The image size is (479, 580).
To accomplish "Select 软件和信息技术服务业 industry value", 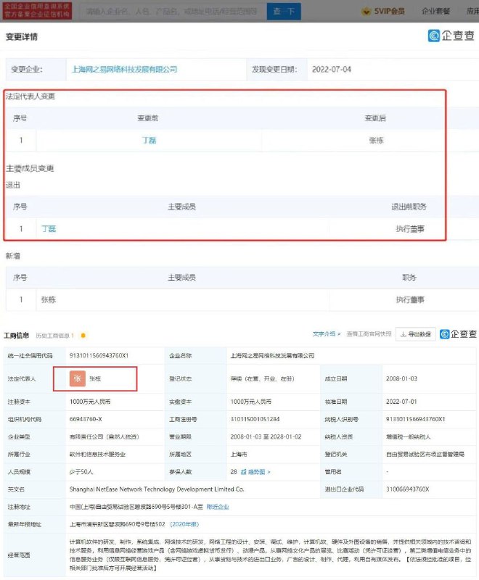I will (x=98, y=455).
